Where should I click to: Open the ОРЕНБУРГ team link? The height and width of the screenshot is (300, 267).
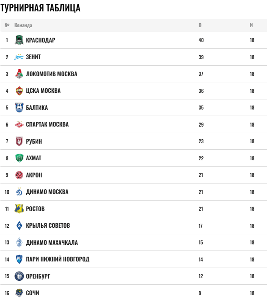click(38, 276)
